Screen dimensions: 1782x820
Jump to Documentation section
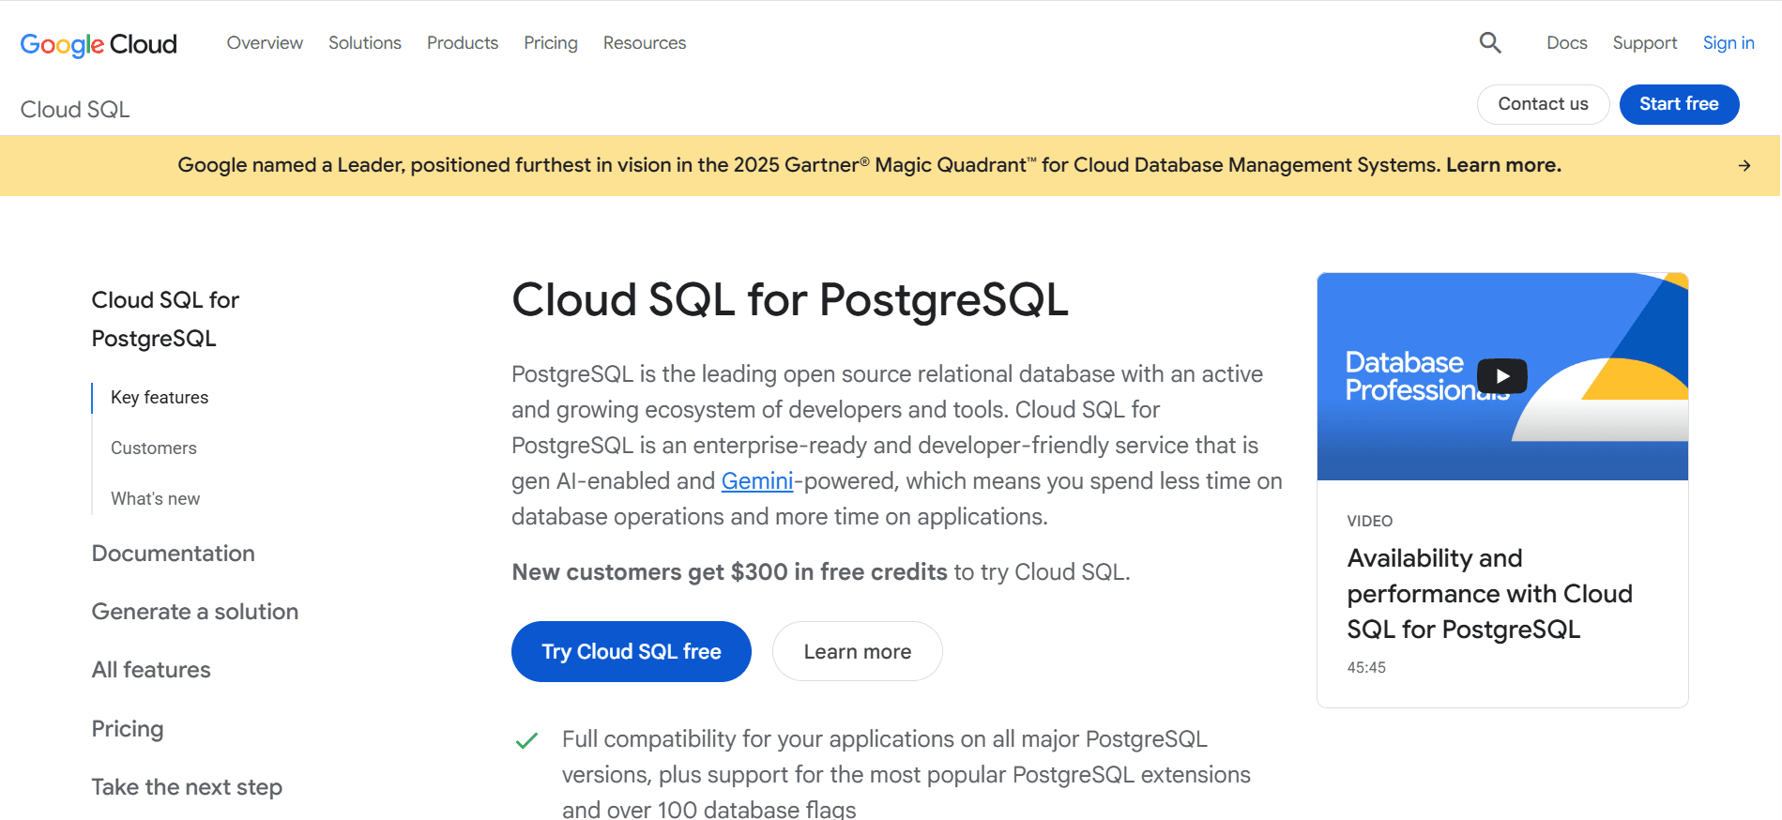[174, 554]
